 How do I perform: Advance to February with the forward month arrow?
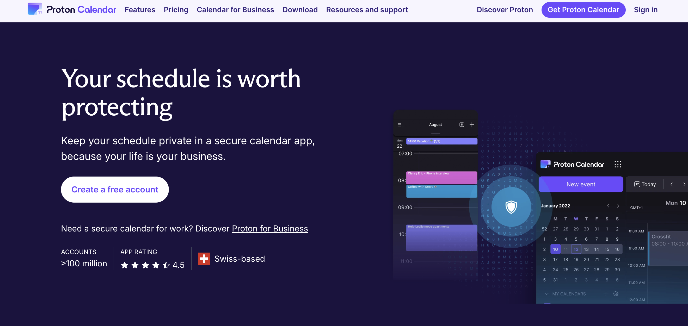tap(618, 206)
